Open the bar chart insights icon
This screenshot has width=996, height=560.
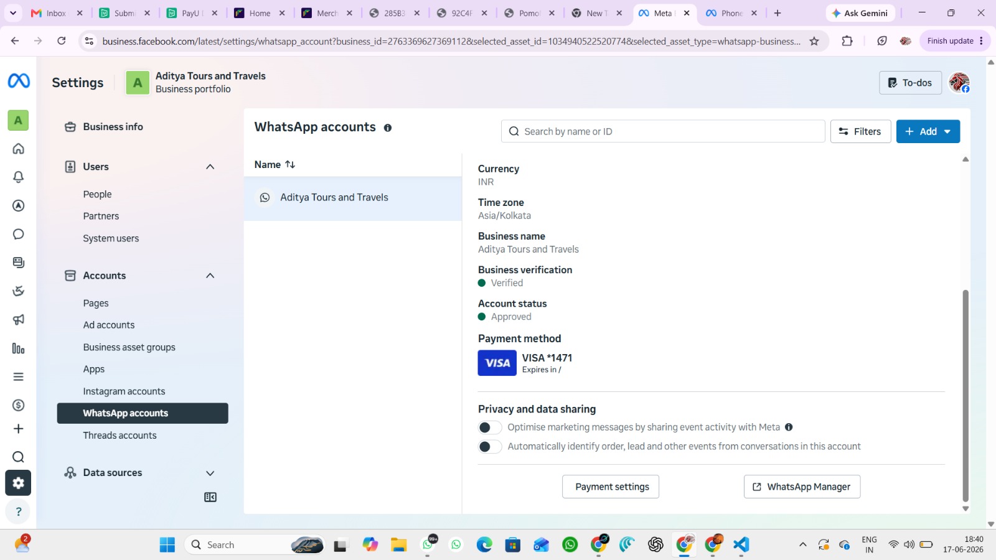pyautogui.click(x=19, y=348)
